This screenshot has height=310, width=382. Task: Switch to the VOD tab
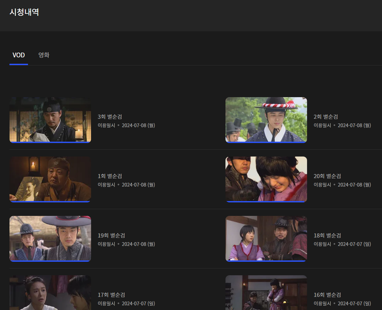[18, 55]
